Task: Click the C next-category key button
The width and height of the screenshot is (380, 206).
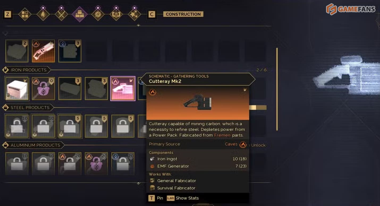Action: click(152, 14)
